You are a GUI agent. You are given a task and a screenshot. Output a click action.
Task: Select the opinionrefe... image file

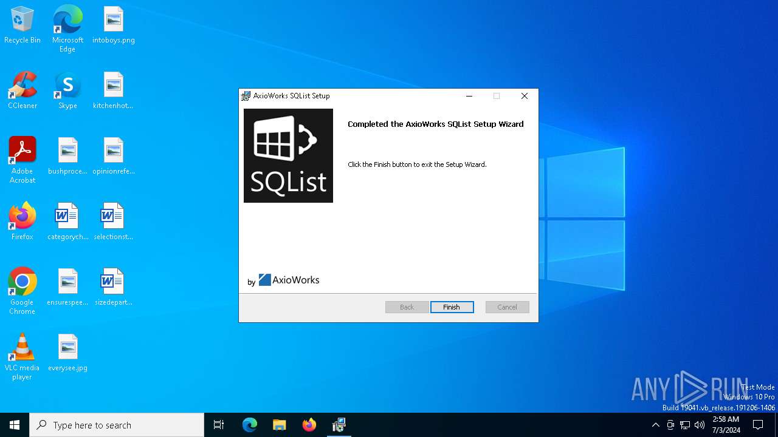(114, 157)
